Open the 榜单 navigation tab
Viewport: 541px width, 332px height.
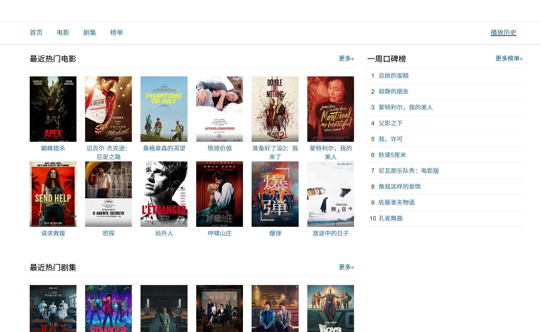(x=117, y=33)
